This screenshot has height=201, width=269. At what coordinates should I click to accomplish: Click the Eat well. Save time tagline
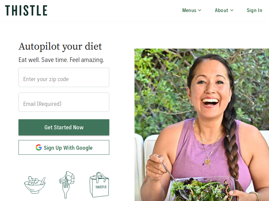point(61,60)
